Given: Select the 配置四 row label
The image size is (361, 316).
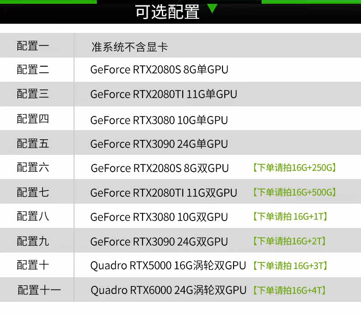Looking at the screenshot, I should [x=33, y=119].
